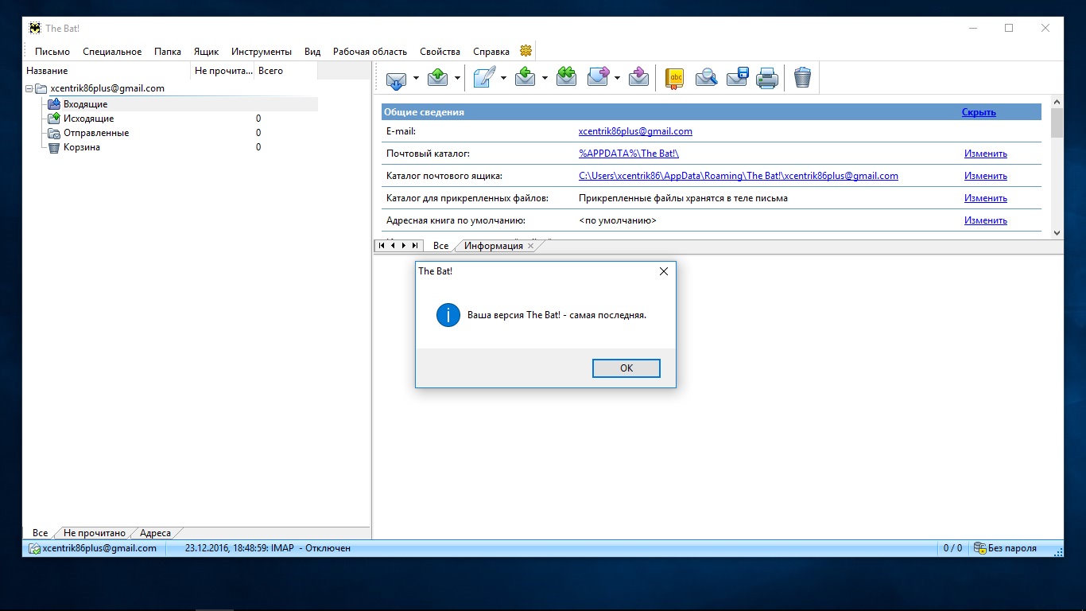Click the Print printer icon
Viewport: 1086px width, 611px height.
pos(766,78)
